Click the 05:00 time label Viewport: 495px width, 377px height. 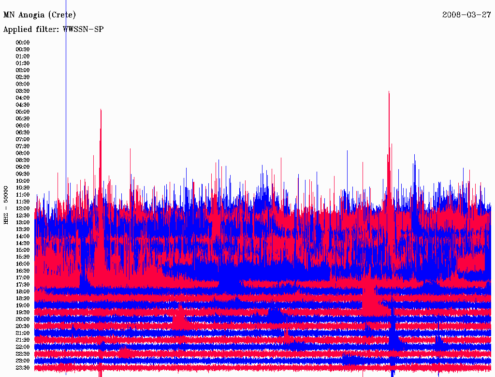(x=23, y=112)
